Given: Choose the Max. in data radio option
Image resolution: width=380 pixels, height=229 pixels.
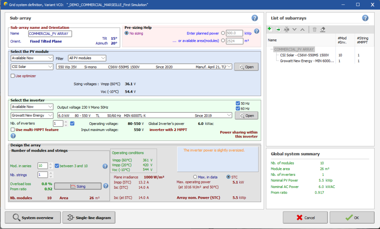Looking at the screenshot, I should (x=195, y=177).
